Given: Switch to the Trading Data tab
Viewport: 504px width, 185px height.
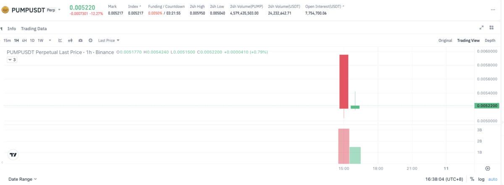Looking at the screenshot, I should [x=34, y=28].
